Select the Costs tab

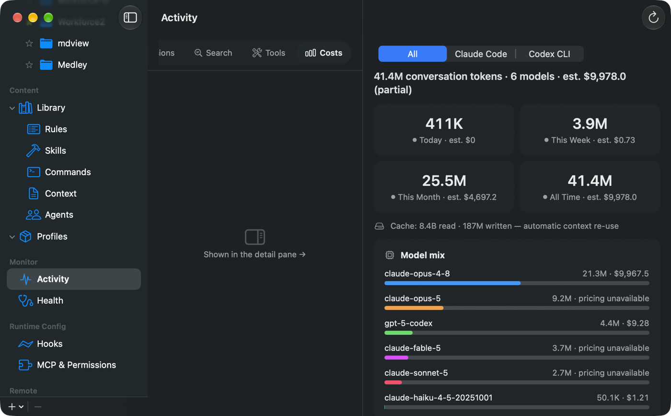click(x=324, y=53)
